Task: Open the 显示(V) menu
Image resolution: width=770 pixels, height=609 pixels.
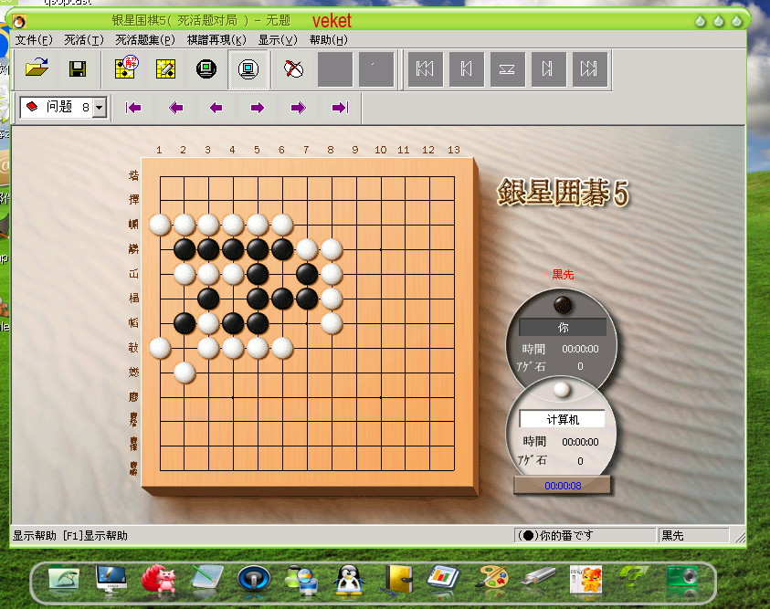Action: [278, 40]
